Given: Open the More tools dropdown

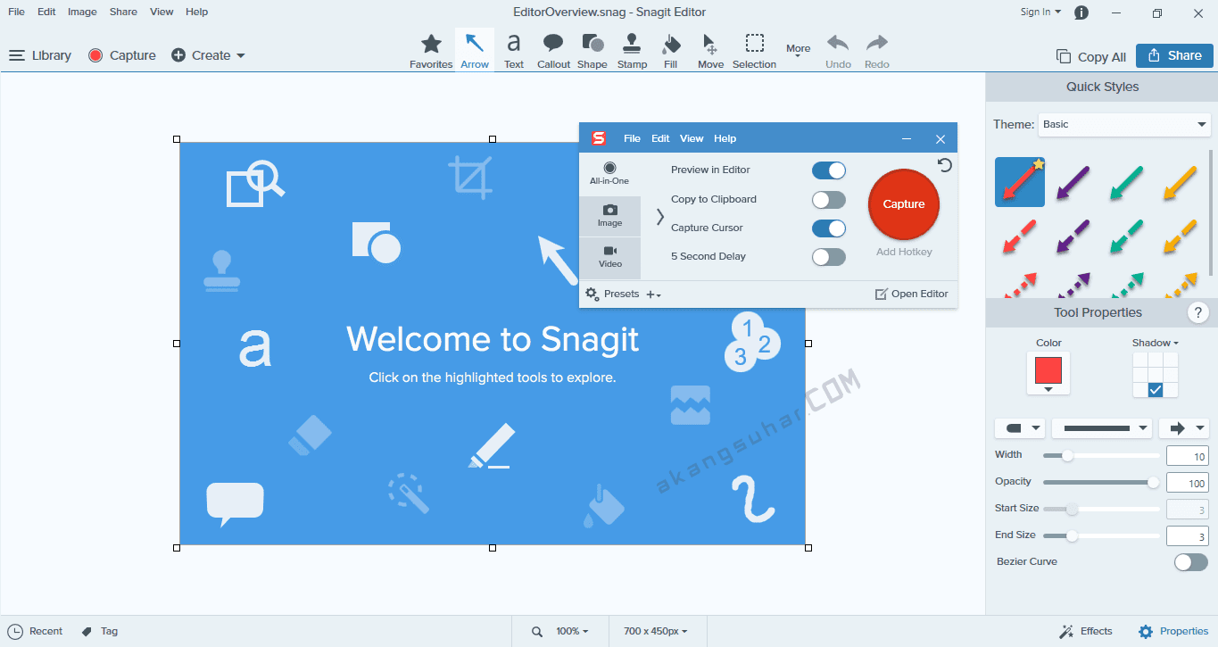Looking at the screenshot, I should [x=799, y=51].
